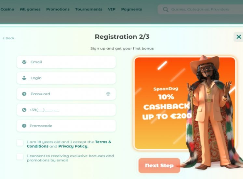This screenshot has height=179, width=243.
Task: Check the 18 years old terms checkbox
Action: click(20, 143)
